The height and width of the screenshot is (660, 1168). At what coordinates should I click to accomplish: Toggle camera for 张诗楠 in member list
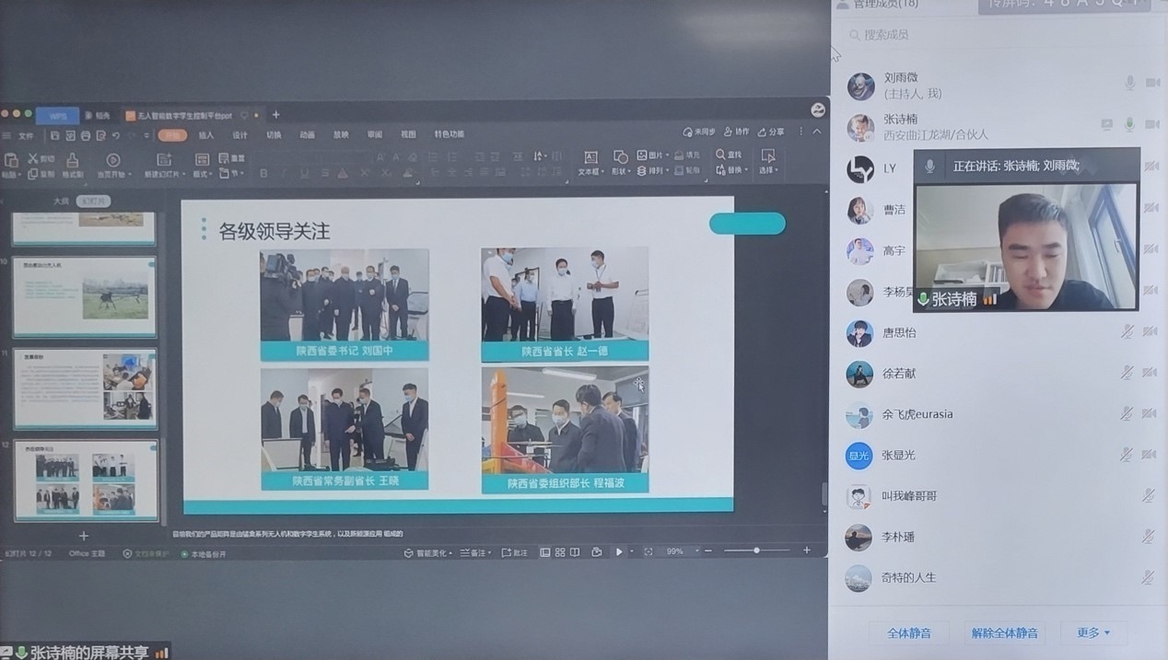1151,124
